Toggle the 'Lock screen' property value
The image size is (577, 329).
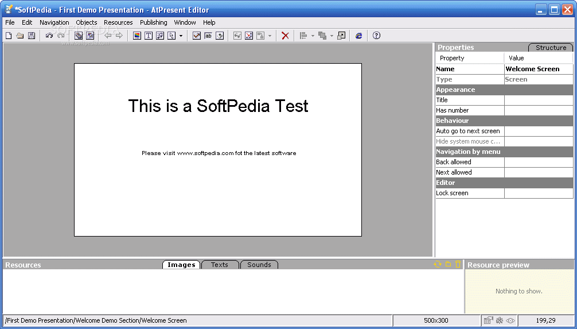(539, 193)
